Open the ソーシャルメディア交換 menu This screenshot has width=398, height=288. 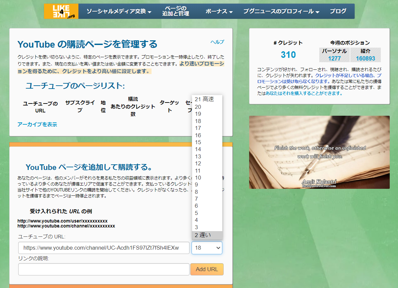119,11
